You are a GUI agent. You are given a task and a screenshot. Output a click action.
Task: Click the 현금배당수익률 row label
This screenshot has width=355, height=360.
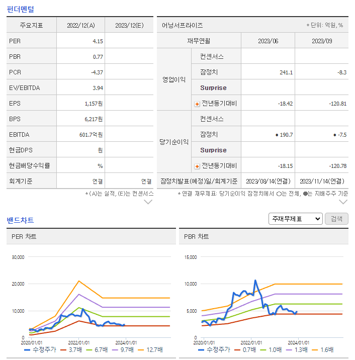point(29,165)
